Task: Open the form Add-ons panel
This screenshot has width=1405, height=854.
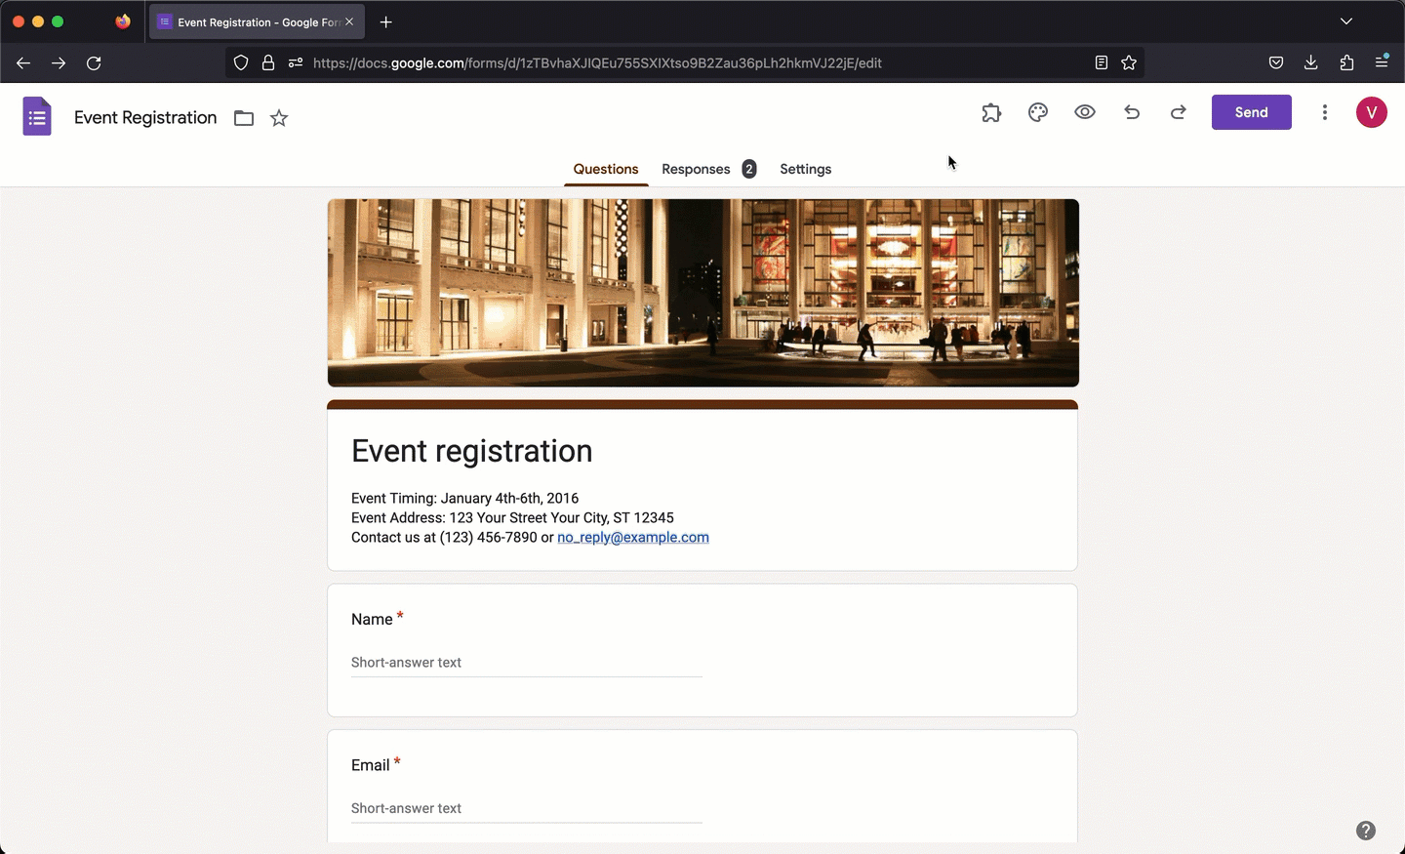Action: click(991, 112)
